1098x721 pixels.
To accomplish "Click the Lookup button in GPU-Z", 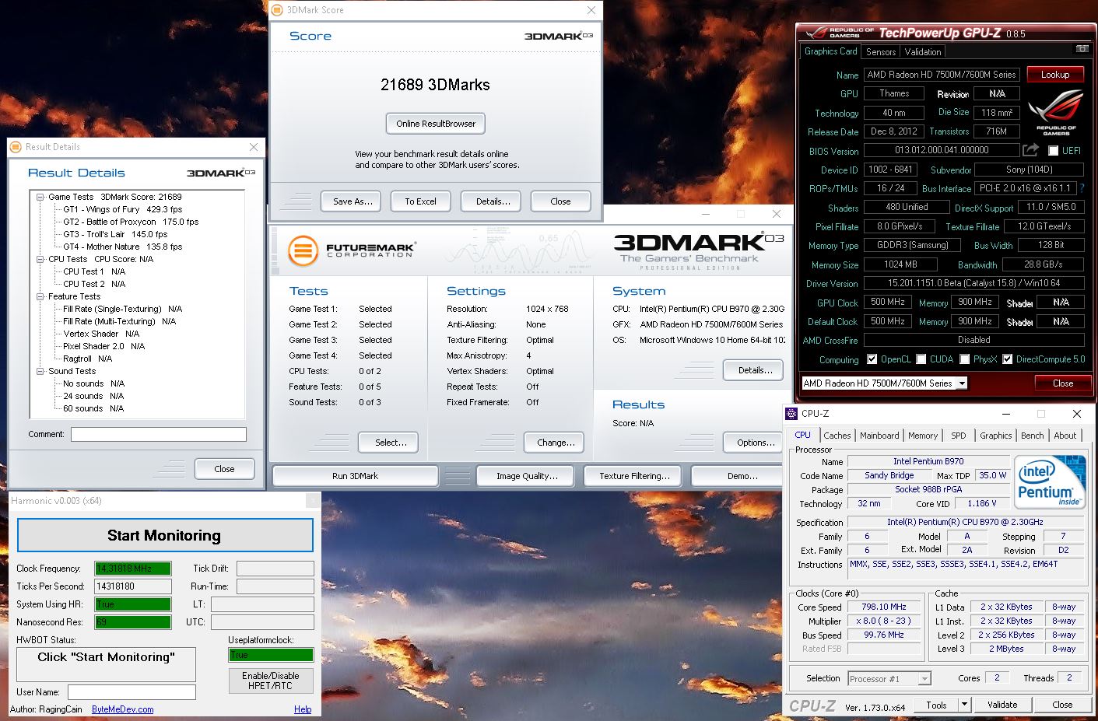I will coord(1055,75).
